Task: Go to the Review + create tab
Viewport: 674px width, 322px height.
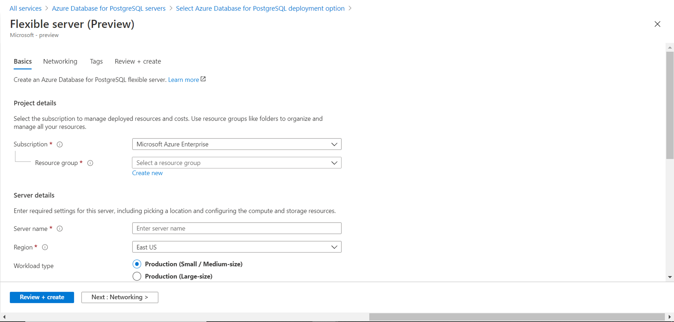Action: coord(137,61)
